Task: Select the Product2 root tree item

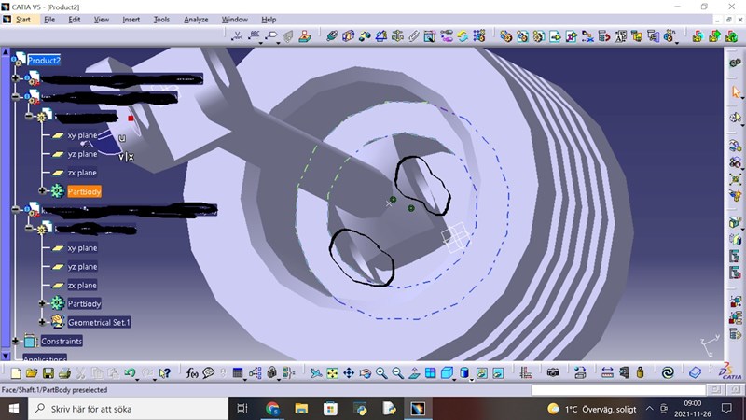Action: (x=43, y=60)
